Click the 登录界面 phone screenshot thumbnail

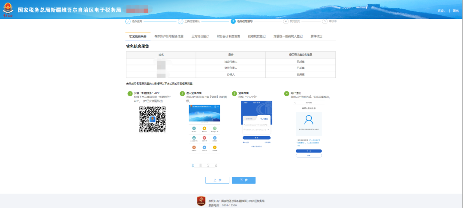[256, 124]
